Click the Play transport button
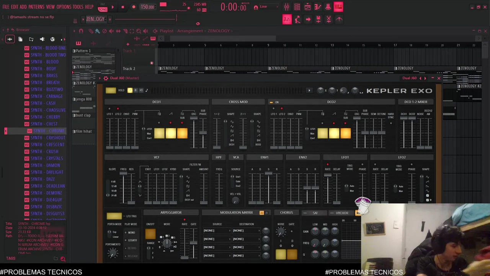The image size is (490, 276). (x=113, y=7)
